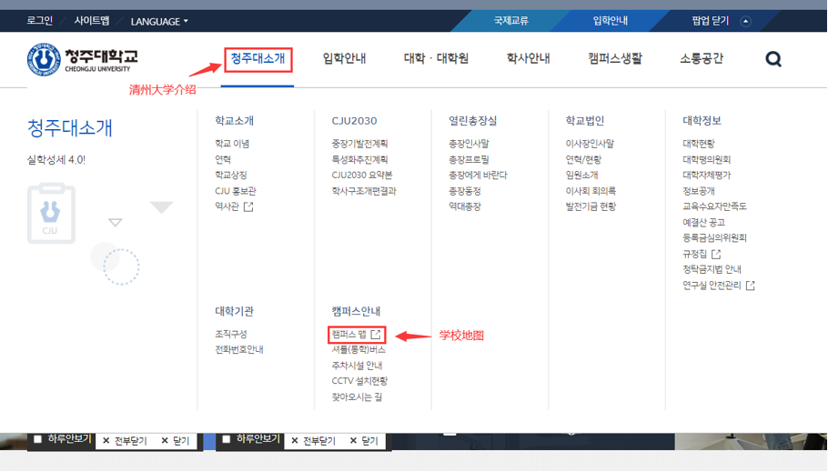Open 대학자체평가 link
This screenshot has height=472, width=828.
[707, 176]
